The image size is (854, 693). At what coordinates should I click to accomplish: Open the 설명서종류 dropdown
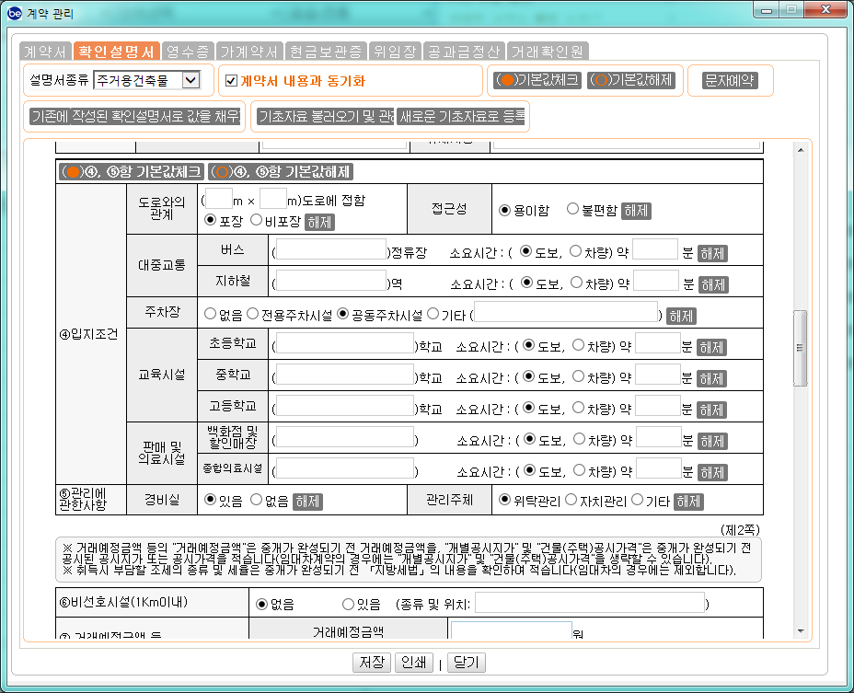point(190,81)
